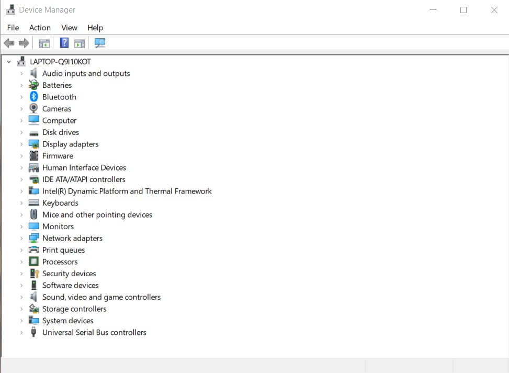The width and height of the screenshot is (509, 373).
Task: Expand the Network adapters category
Action: tap(21, 238)
